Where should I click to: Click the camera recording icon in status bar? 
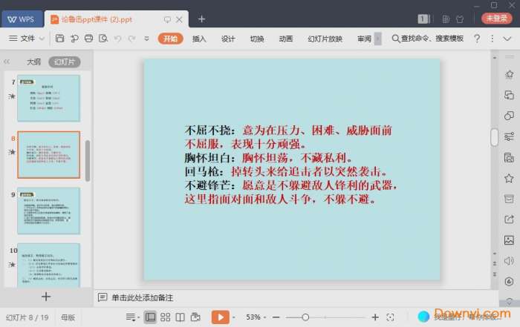(195, 317)
